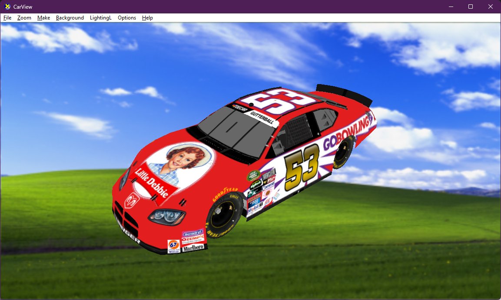Viewport: 501px width, 300px height.
Task: Close the CarView window
Action: click(491, 7)
